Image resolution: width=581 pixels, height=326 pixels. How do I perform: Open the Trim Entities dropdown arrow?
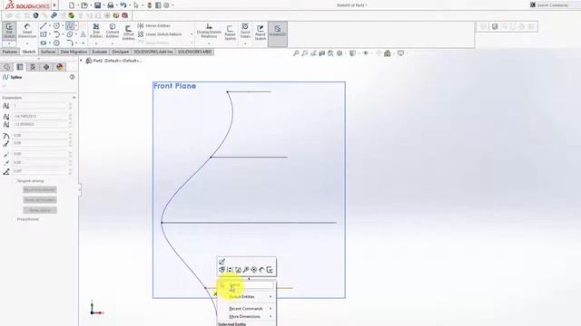tap(96, 43)
